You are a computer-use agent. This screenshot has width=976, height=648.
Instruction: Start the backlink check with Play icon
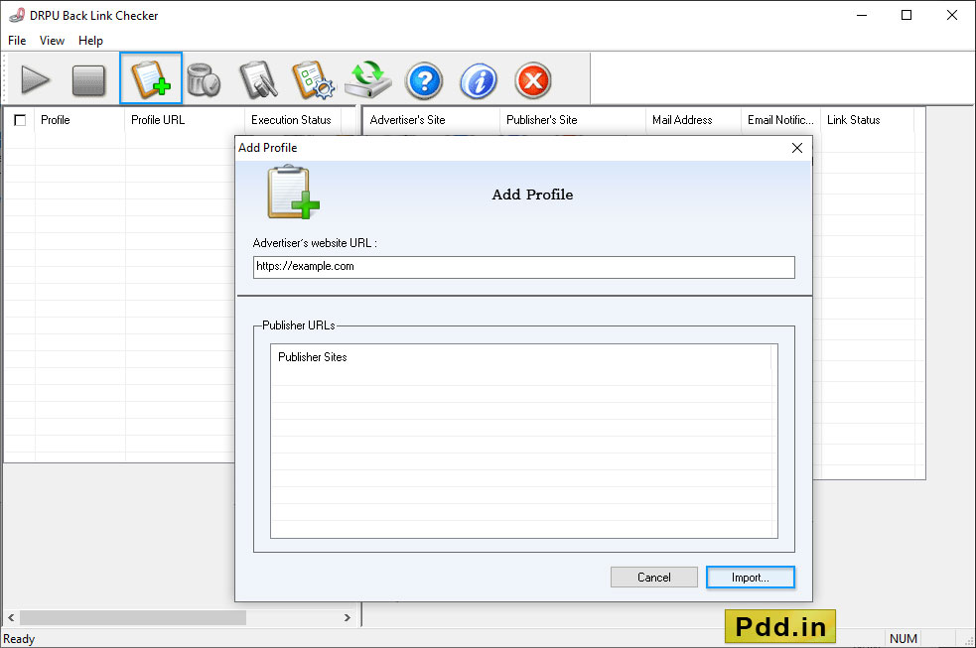pos(35,80)
